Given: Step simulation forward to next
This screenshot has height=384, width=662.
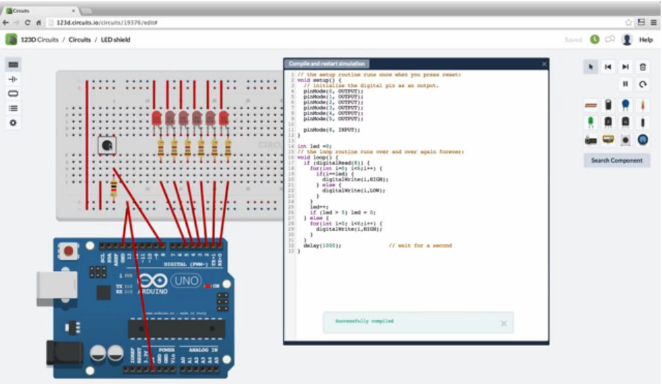Looking at the screenshot, I should [625, 67].
